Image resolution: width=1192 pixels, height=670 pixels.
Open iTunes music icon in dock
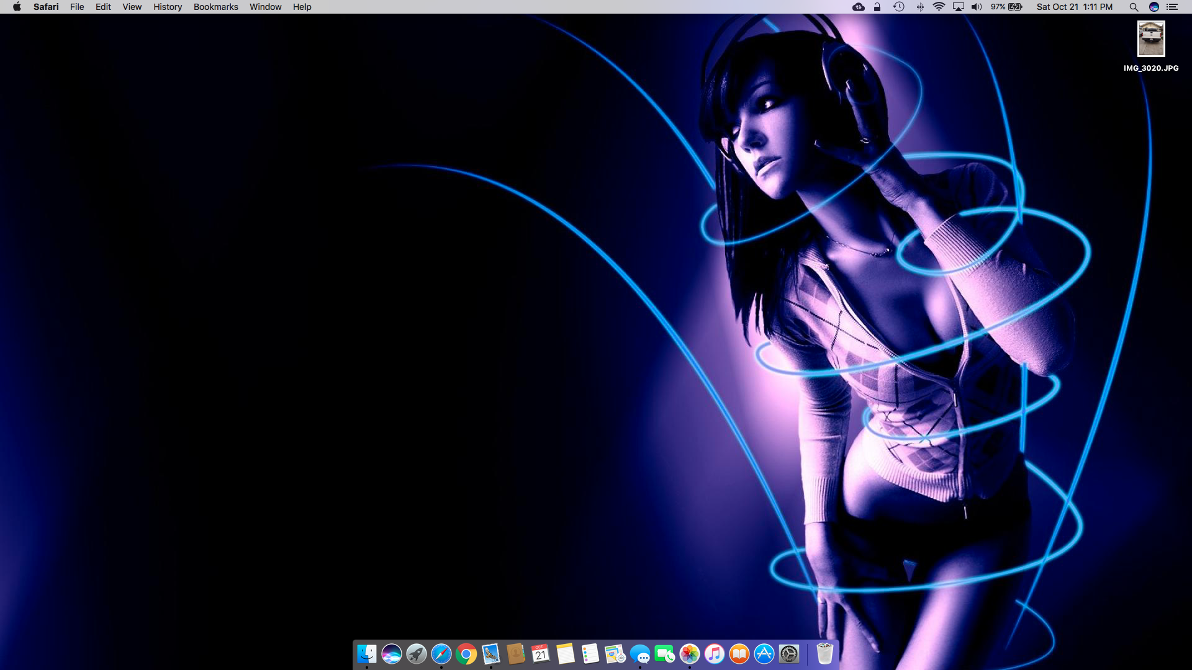coord(715,653)
